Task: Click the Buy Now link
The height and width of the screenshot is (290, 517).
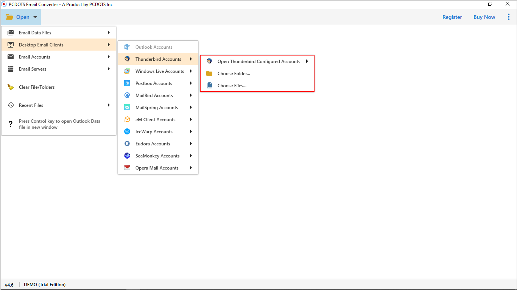Action: (x=484, y=17)
